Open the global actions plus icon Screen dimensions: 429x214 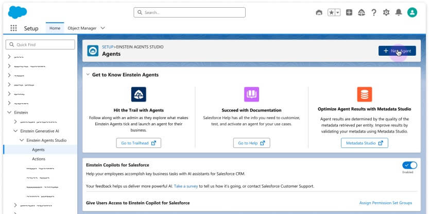point(349,12)
